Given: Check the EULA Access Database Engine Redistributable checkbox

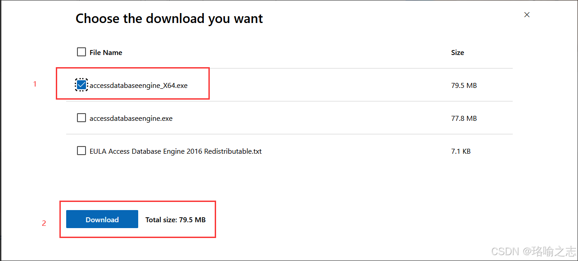Looking at the screenshot, I should point(81,151).
